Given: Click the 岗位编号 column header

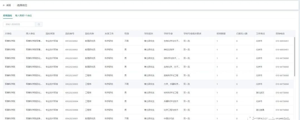Looking at the screenshot, I should click(70, 33).
